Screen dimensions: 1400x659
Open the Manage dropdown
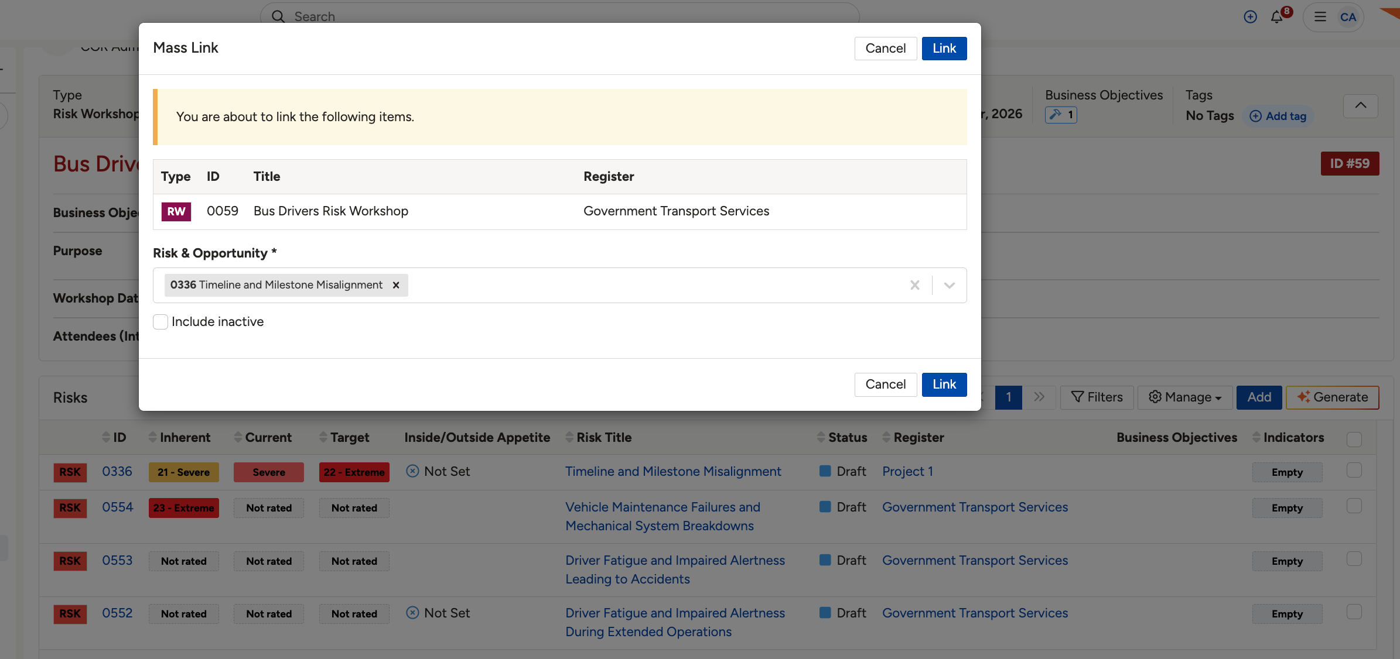1185,397
